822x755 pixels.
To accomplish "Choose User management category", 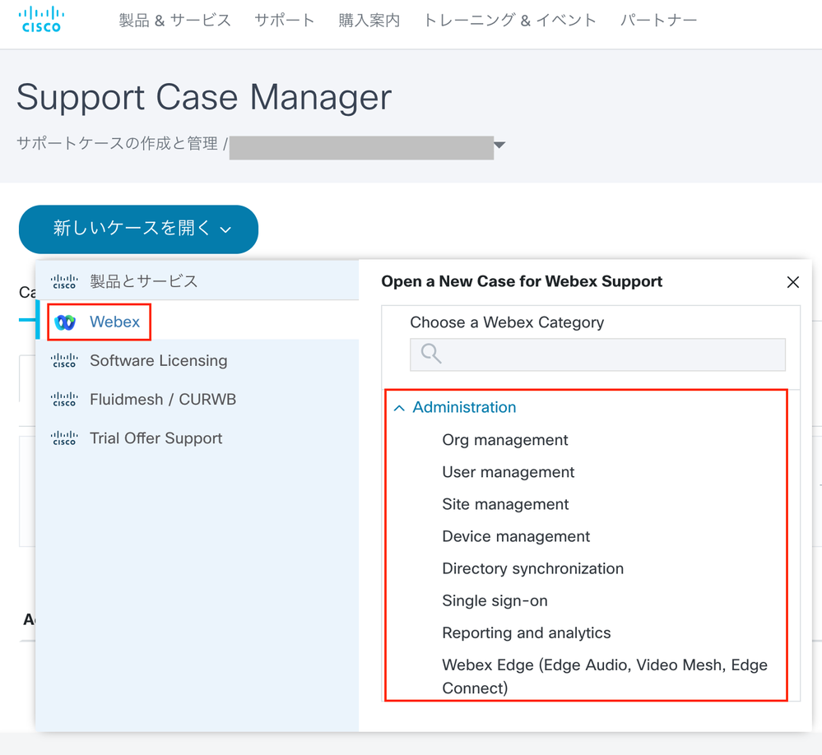I will coord(508,472).
